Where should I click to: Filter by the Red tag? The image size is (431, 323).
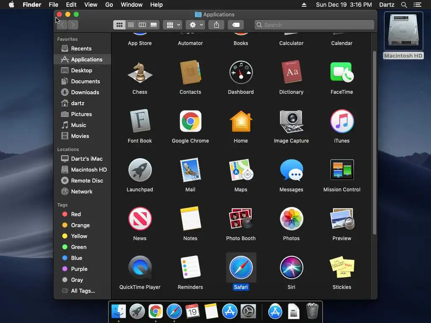pos(82,214)
